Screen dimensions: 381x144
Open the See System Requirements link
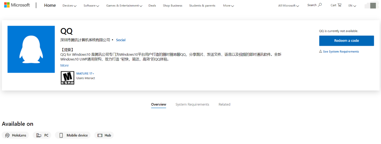pyautogui.click(x=341, y=51)
